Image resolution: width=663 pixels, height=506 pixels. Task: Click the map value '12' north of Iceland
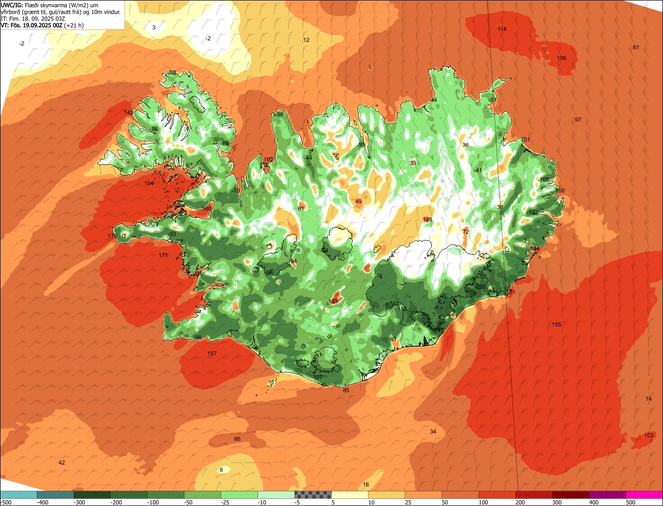(306, 40)
